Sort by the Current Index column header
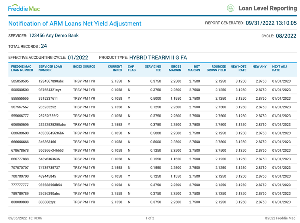Screen dimensions: 300x223 115,68
